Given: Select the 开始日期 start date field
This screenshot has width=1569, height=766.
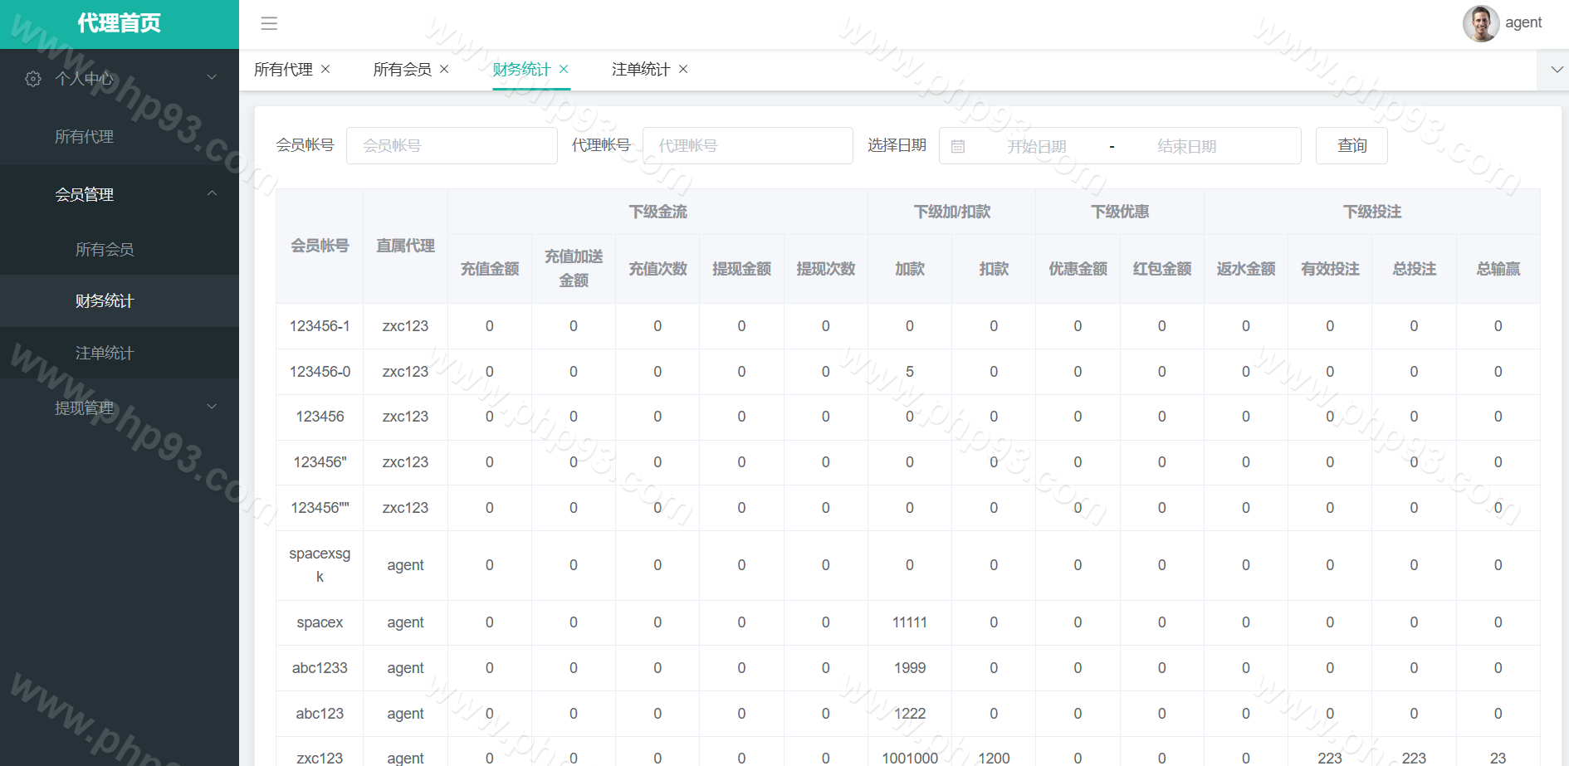Looking at the screenshot, I should click(1037, 146).
